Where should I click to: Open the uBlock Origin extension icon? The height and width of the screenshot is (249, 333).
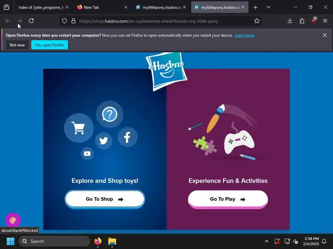[x=314, y=20]
